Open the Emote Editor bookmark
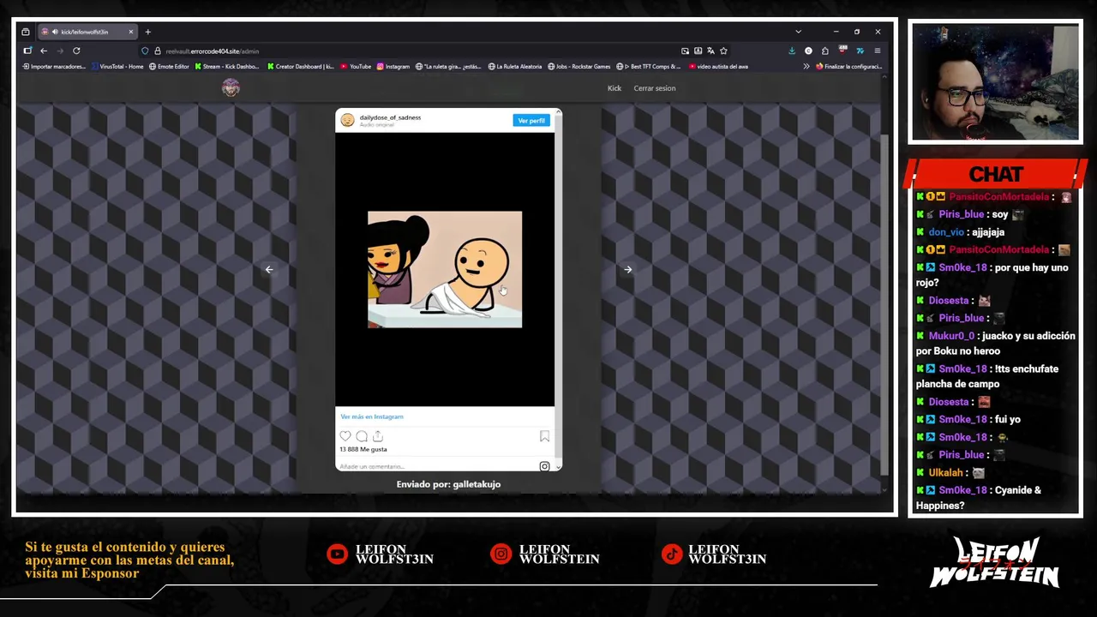Viewport: 1097px width, 617px height. click(169, 66)
